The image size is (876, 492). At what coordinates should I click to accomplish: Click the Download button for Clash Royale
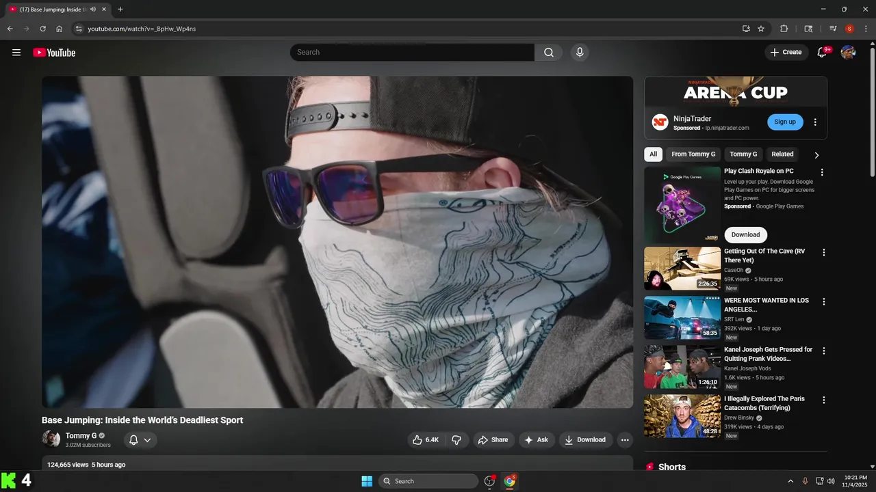(x=745, y=235)
